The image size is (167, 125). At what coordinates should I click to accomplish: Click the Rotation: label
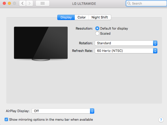click(86, 43)
